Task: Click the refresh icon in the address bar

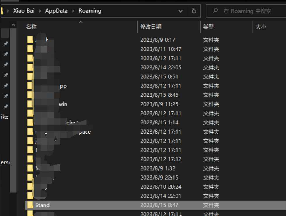Action: pyautogui.click(x=194, y=11)
